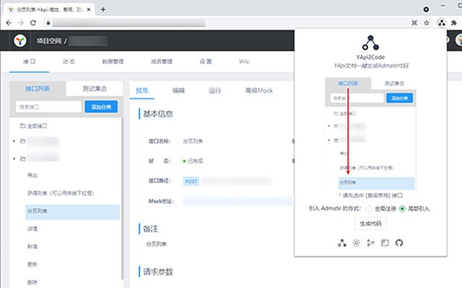This screenshot has width=462, height=288.
Task: Close the 分页列表-YApi browser tab
Action: point(89,9)
